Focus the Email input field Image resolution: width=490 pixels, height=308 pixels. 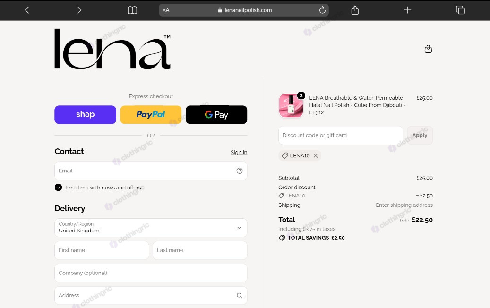[151, 171]
